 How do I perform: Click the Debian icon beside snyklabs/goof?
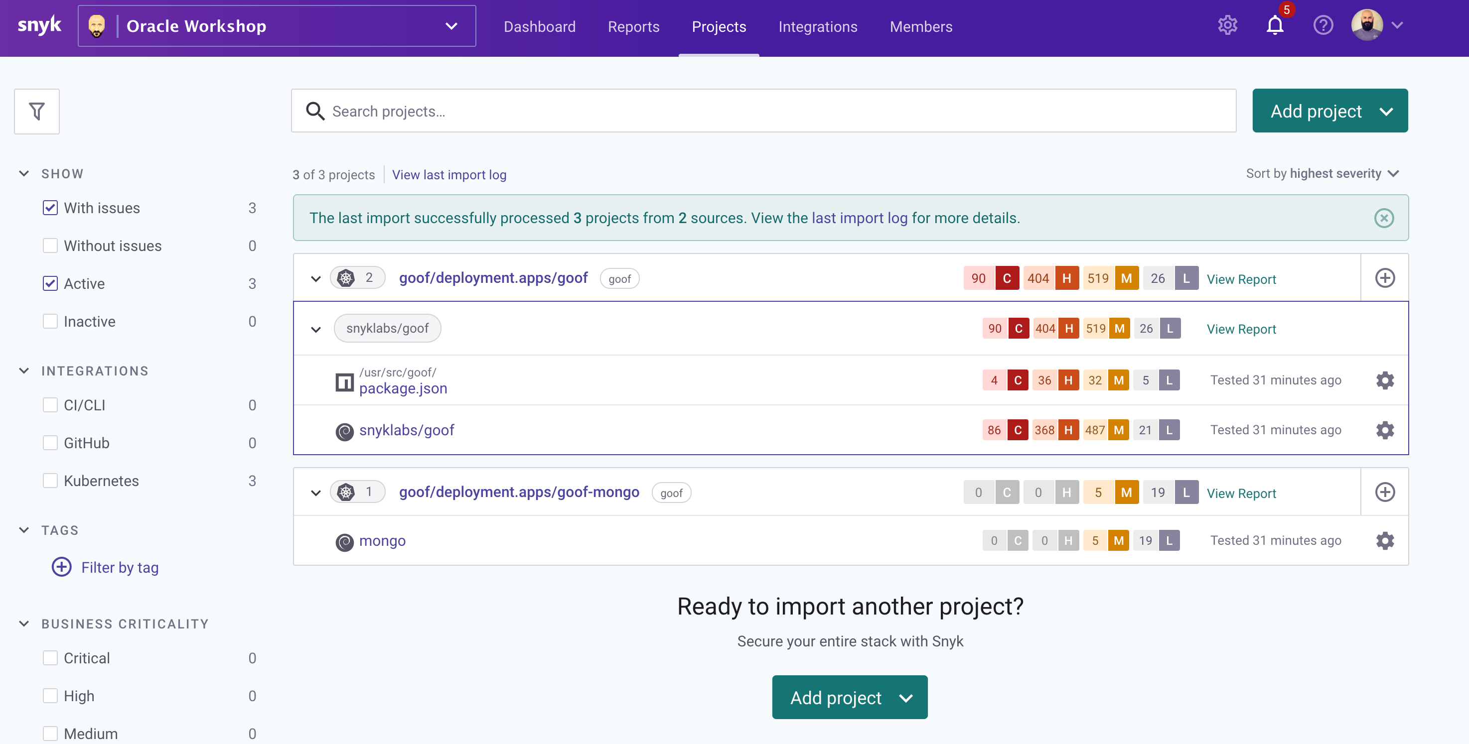pyautogui.click(x=344, y=432)
